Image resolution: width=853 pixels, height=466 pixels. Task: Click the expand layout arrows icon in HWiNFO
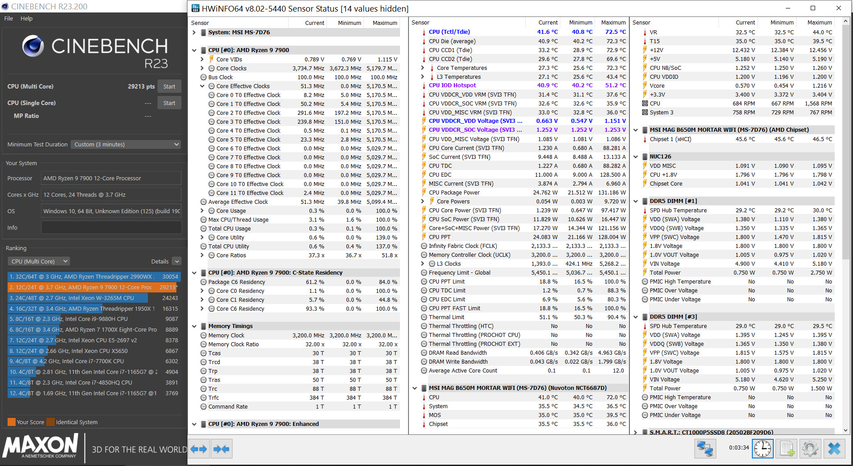pyautogui.click(x=199, y=449)
